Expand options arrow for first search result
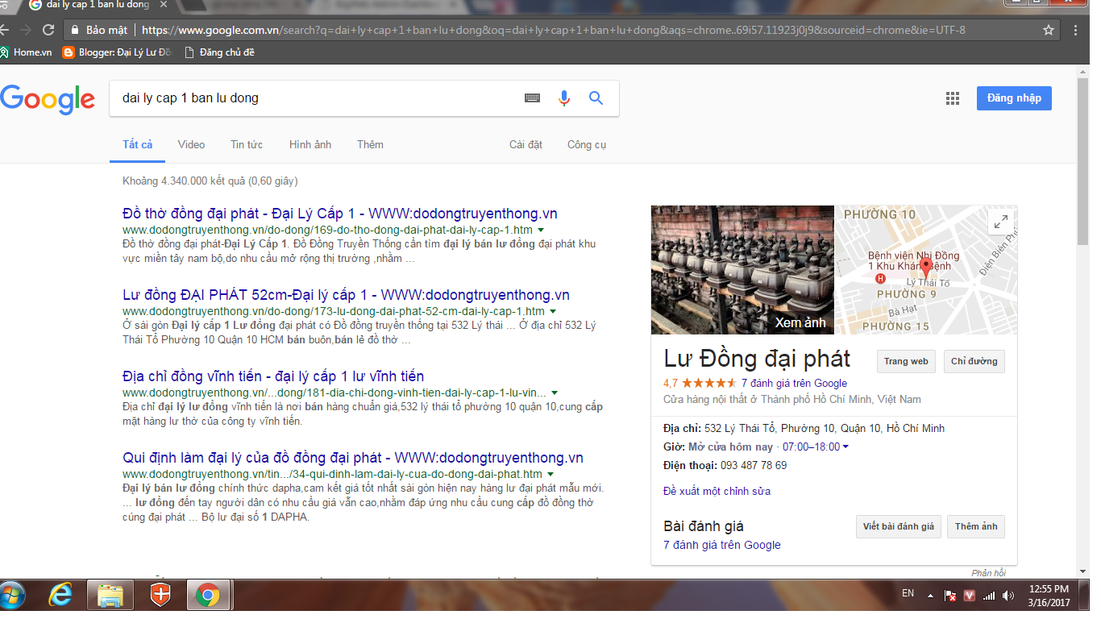 tap(541, 230)
